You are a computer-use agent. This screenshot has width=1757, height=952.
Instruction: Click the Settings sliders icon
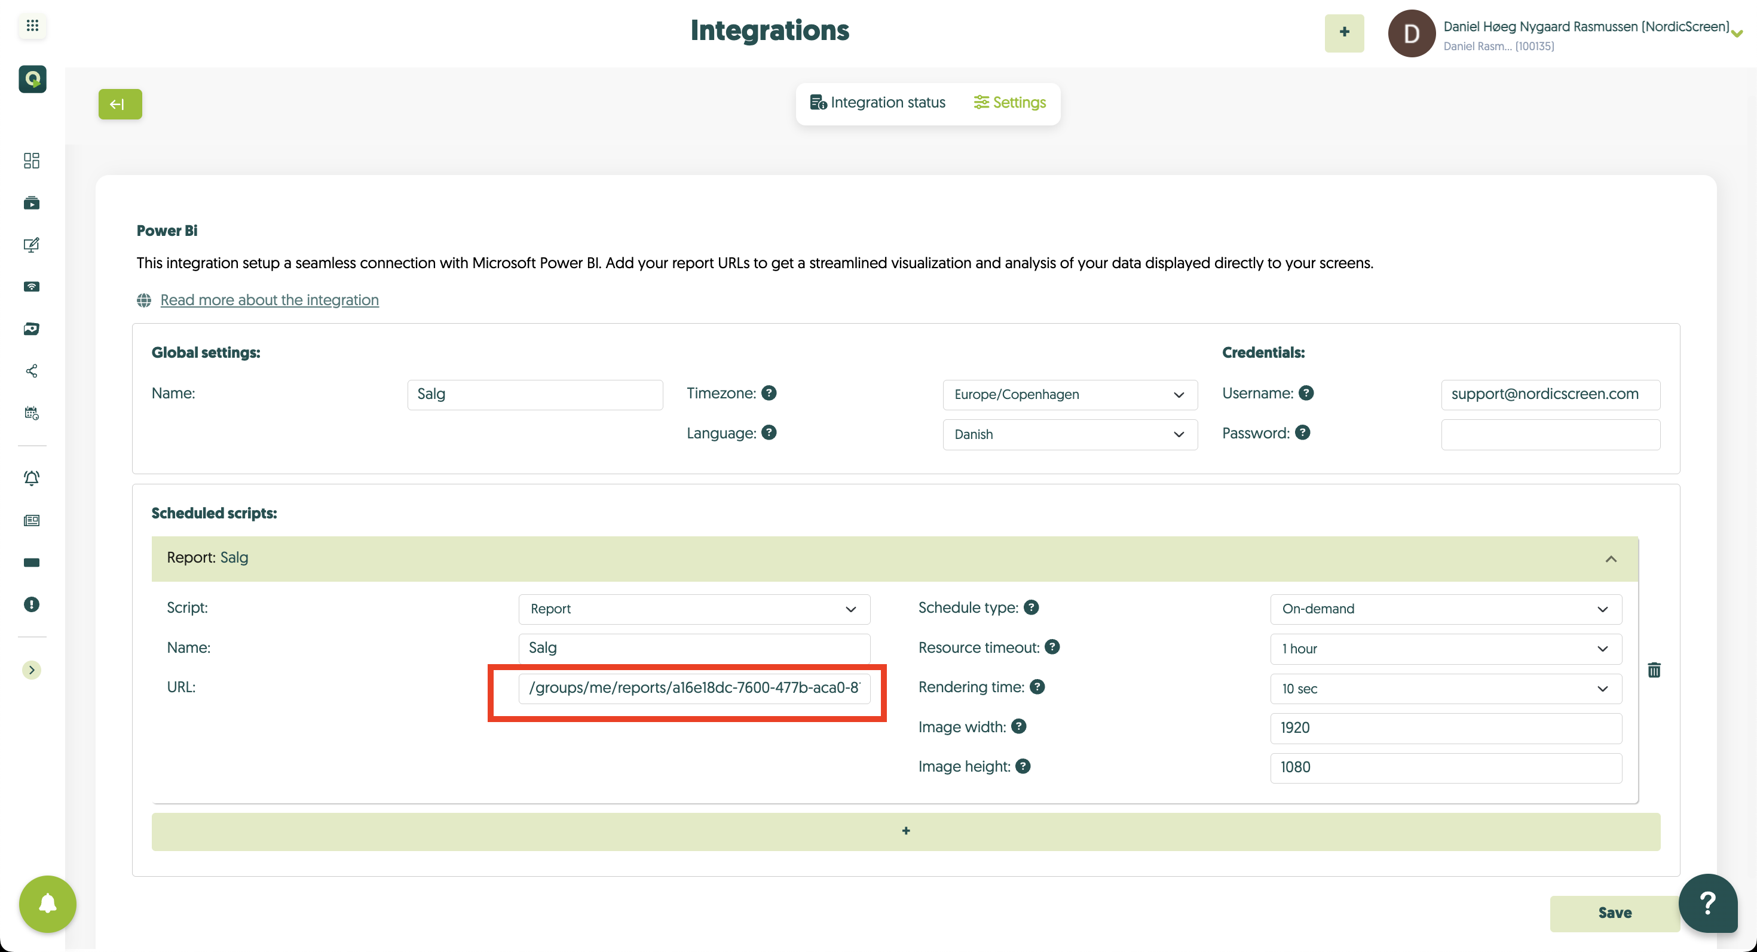point(981,102)
